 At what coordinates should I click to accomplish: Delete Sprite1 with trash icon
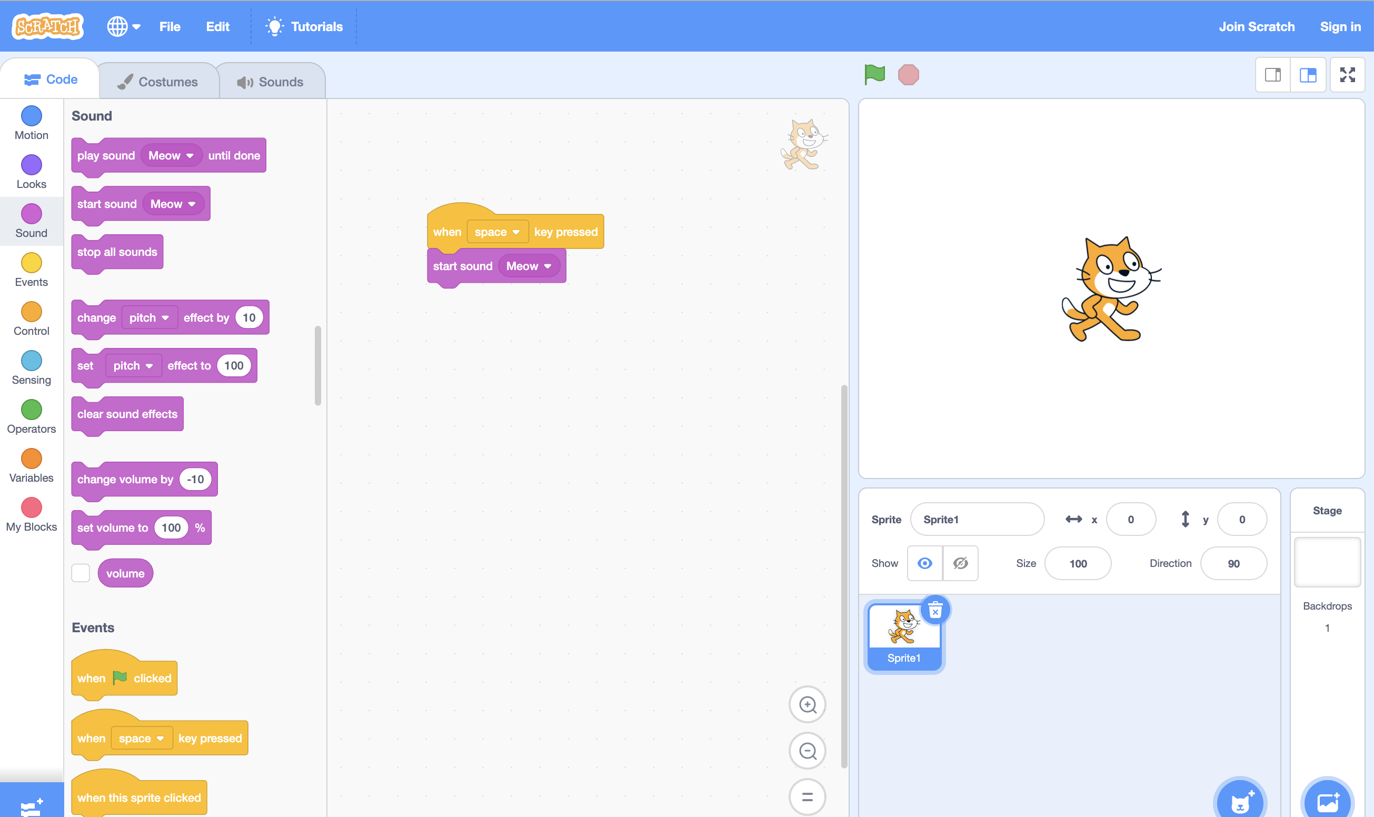[x=935, y=610]
